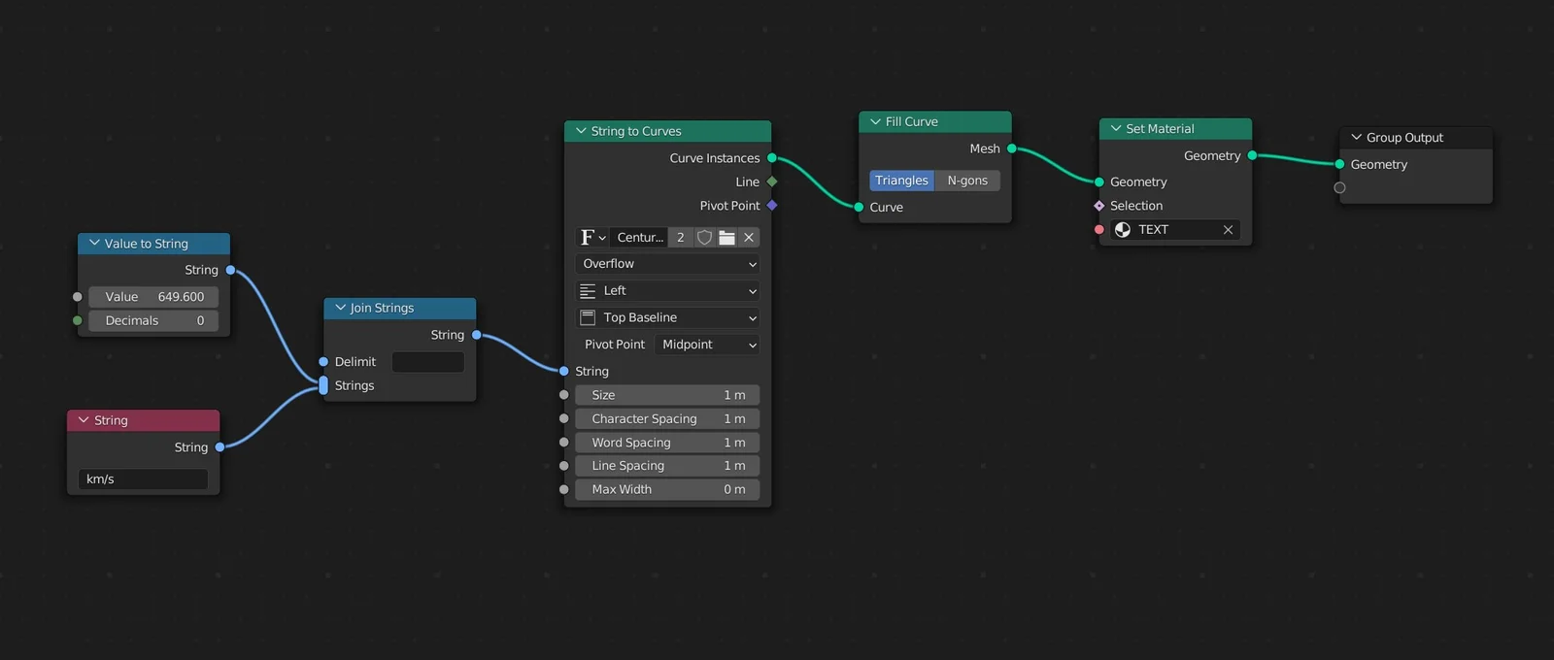Open the Pivot Point Midpoint dropdown

pos(707,345)
